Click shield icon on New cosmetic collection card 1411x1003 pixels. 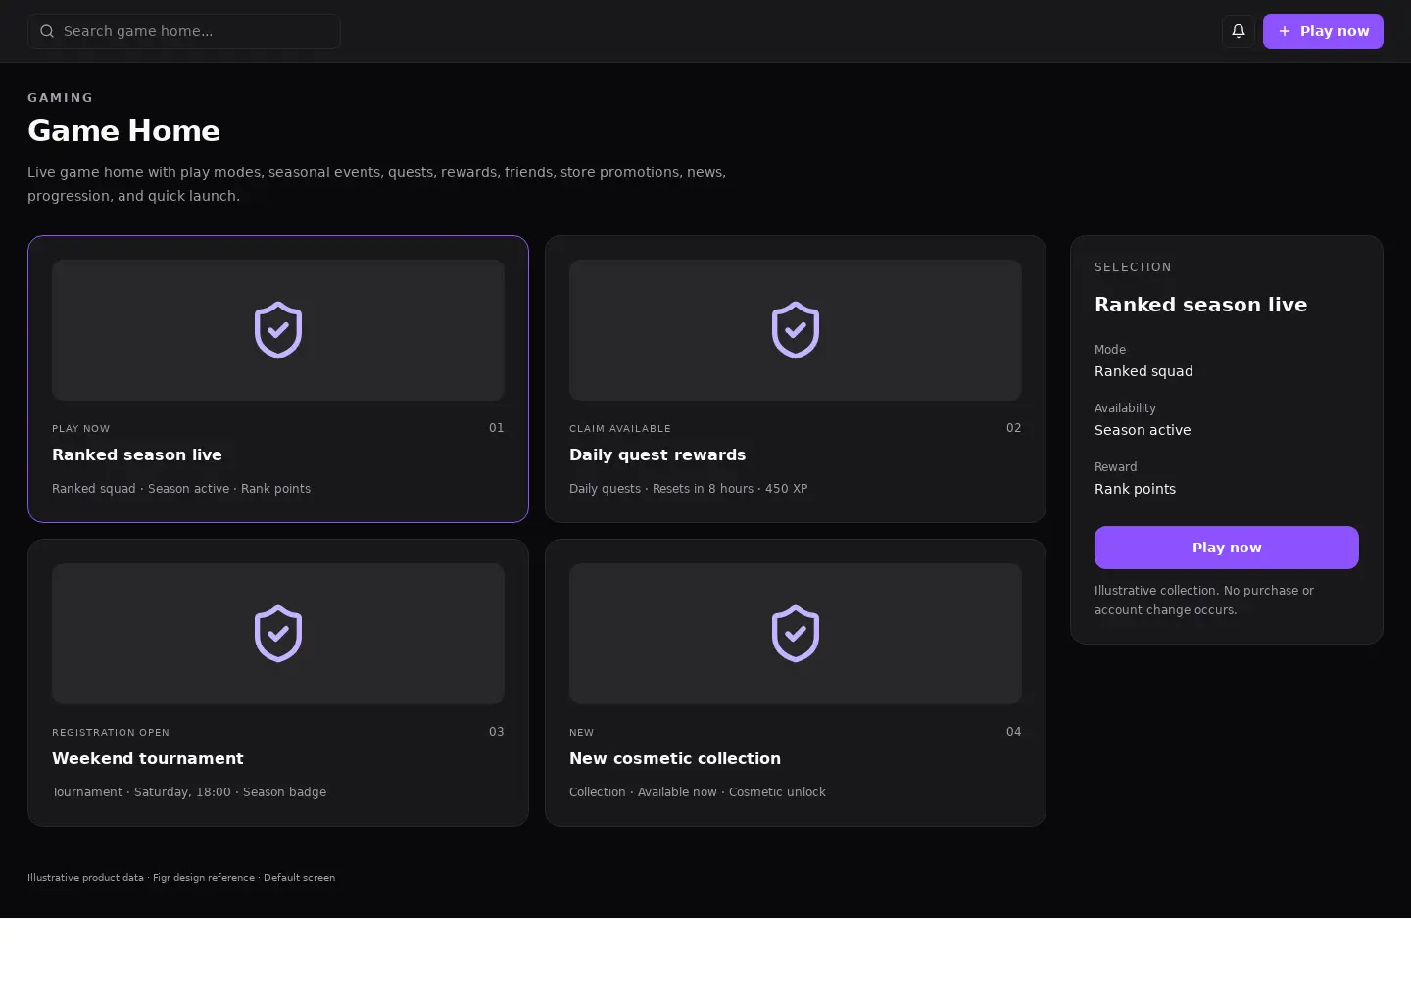coord(796,634)
